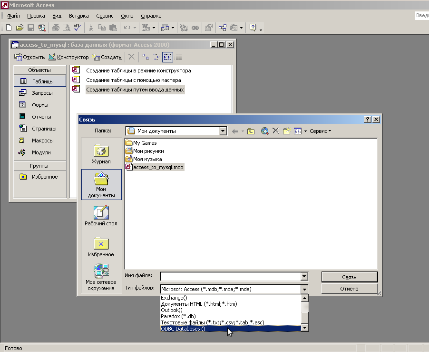429x352 pixels.
Task: Click the Copy toolbar icon
Action: [x=102, y=28]
